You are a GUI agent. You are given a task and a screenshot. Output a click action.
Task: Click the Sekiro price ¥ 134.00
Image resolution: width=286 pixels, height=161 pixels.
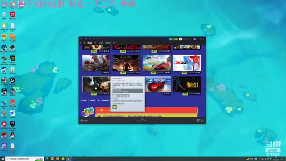137,73
